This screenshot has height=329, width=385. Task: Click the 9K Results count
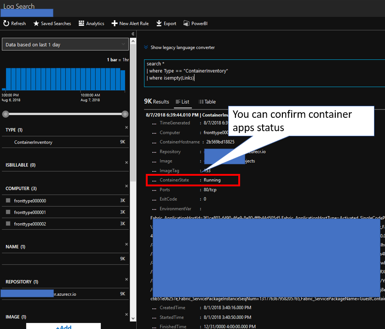point(156,102)
